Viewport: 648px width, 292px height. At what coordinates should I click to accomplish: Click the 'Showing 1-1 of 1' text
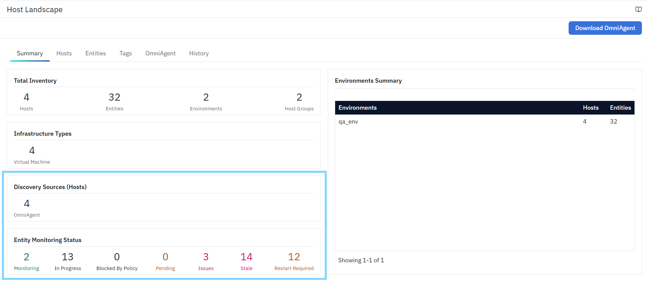tap(361, 260)
